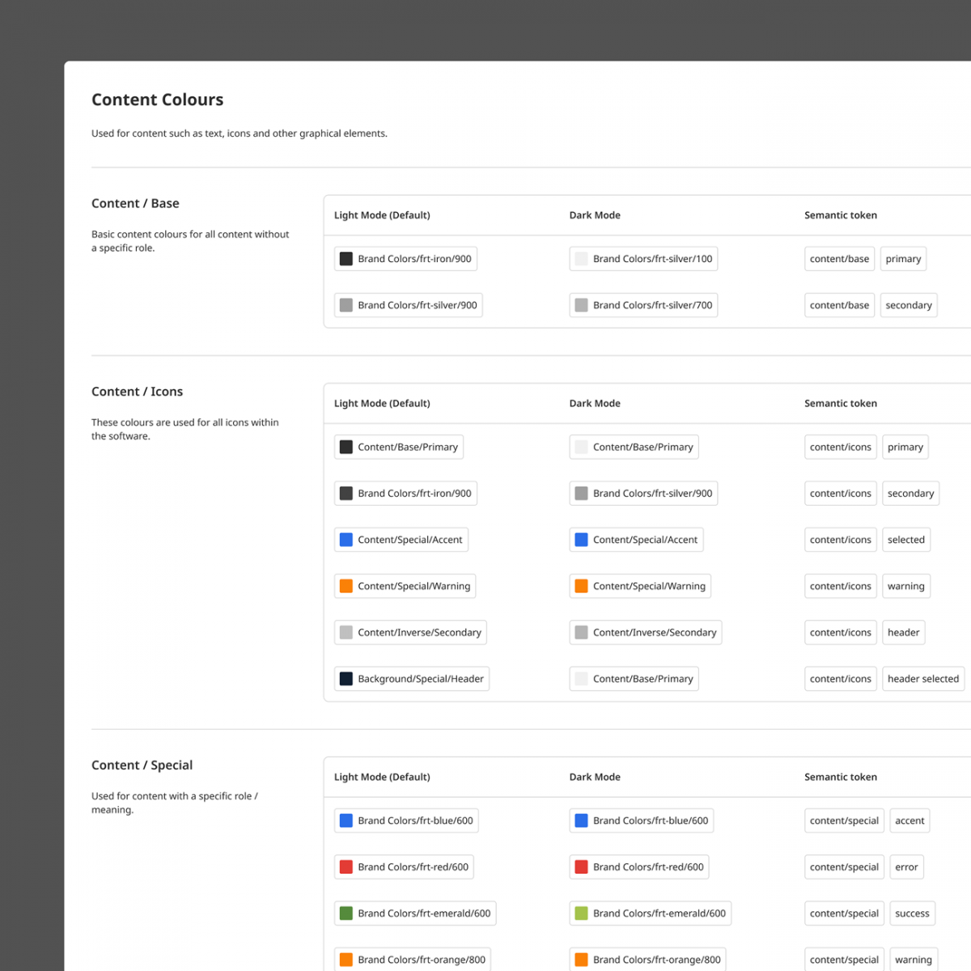Click the dark mode frt-orange/800 swatch

pyautogui.click(x=581, y=960)
